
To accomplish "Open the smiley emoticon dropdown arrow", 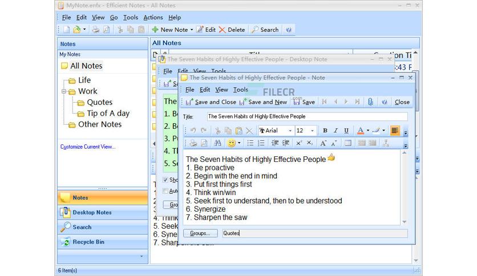I will (x=239, y=143).
